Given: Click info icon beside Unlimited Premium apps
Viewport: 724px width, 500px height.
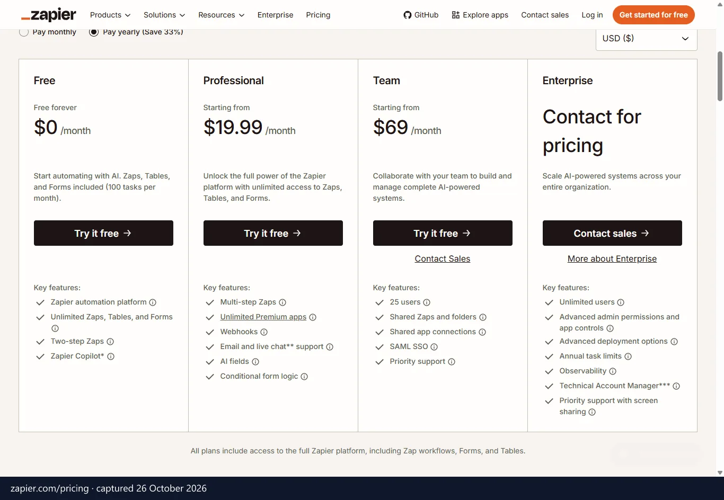Looking at the screenshot, I should coord(313,317).
